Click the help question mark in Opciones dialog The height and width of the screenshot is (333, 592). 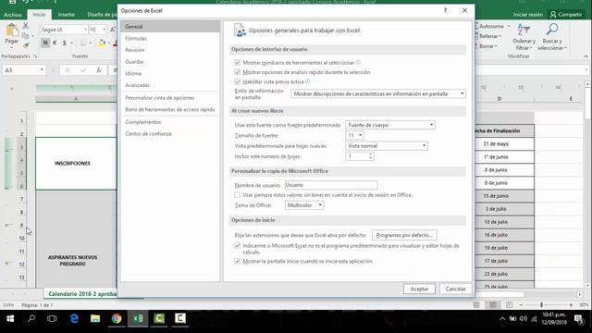tap(445, 10)
